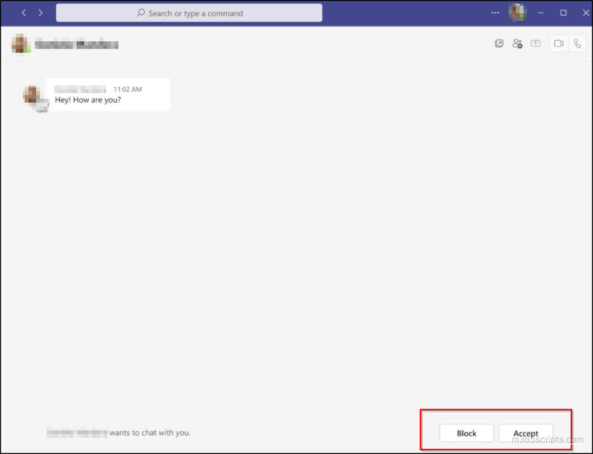593x454 pixels.
Task: Minimize the Teams window
Action: (541, 13)
